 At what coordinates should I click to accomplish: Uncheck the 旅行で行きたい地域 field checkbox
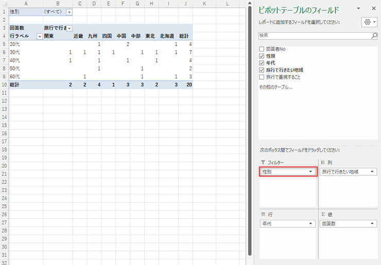(x=262, y=70)
